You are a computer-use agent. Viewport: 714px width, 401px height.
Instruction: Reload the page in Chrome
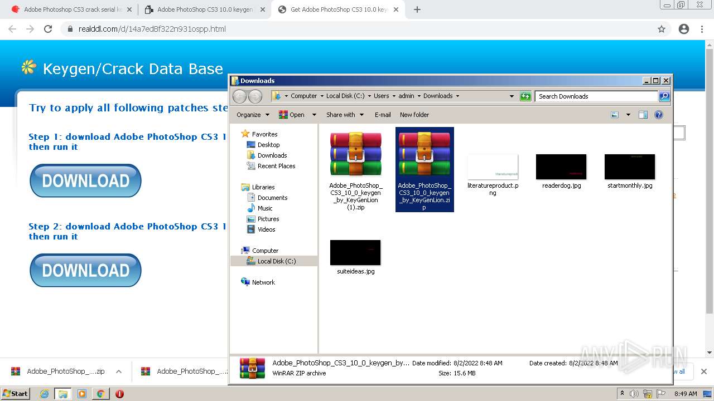48,29
